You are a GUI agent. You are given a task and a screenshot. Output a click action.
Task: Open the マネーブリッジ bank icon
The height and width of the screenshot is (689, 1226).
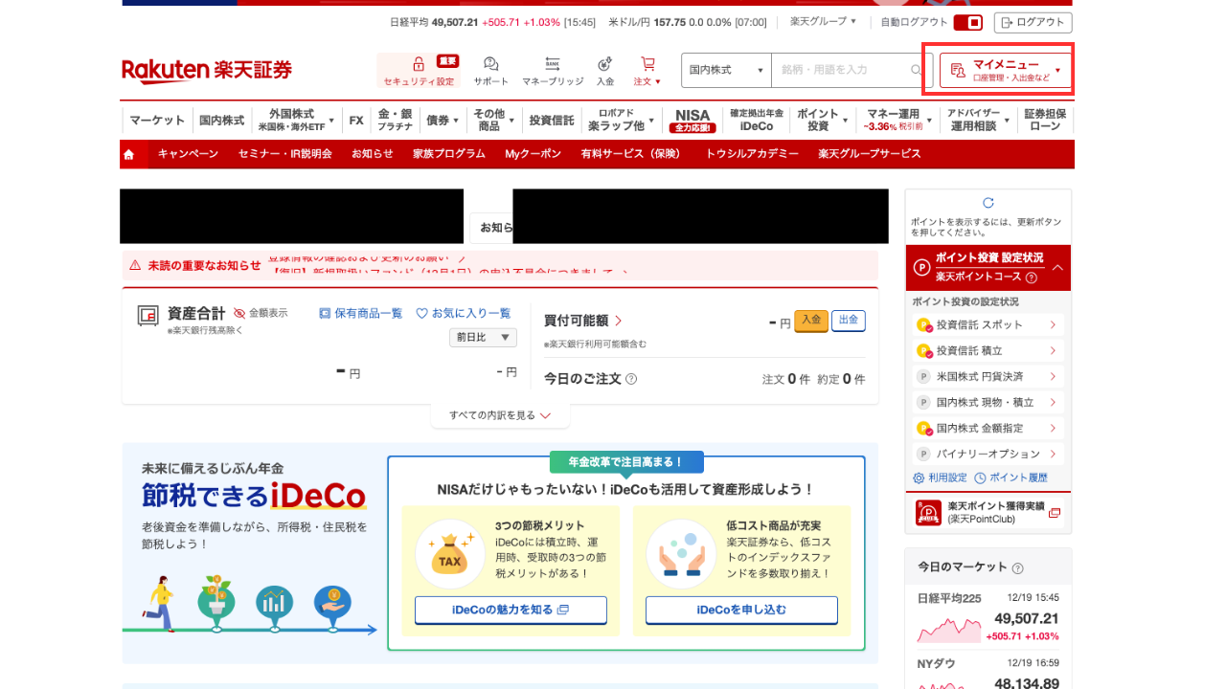pyautogui.click(x=553, y=64)
